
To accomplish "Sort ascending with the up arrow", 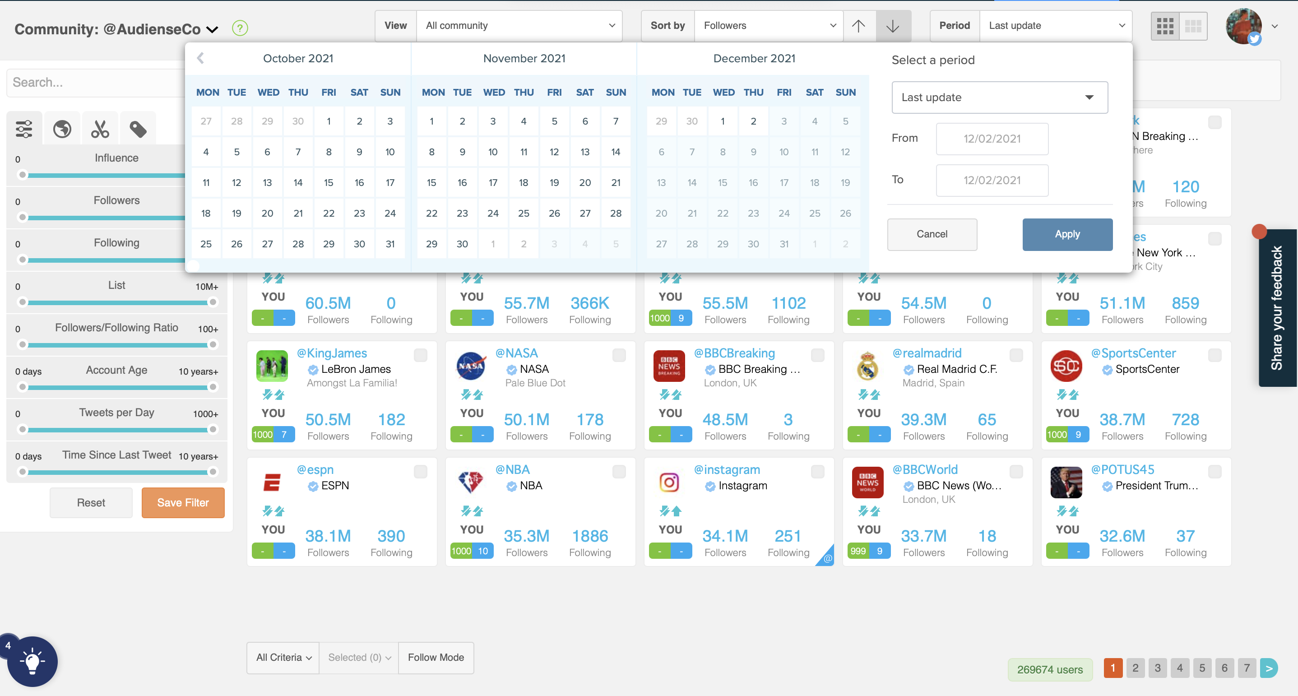I will click(x=858, y=26).
